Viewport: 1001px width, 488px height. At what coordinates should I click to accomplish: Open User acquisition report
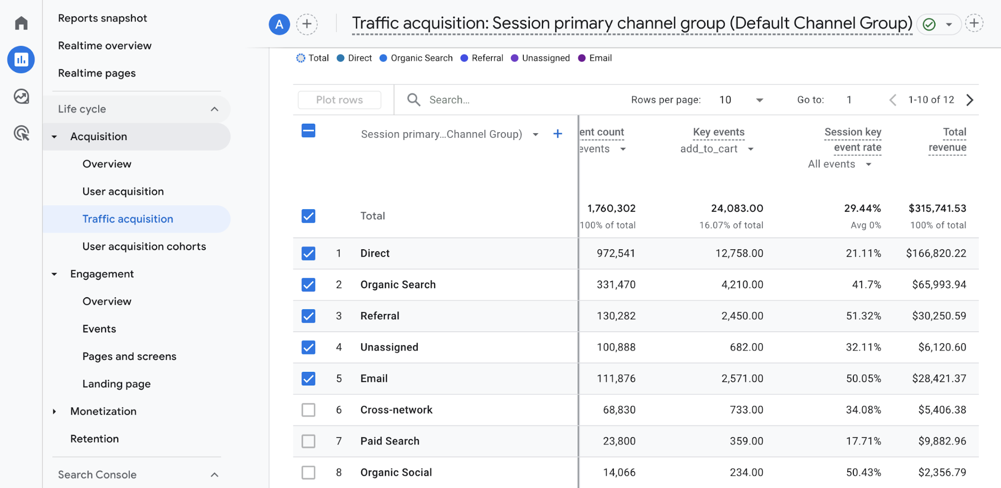pos(123,191)
